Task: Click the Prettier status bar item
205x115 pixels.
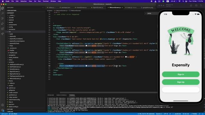Action: (194, 114)
